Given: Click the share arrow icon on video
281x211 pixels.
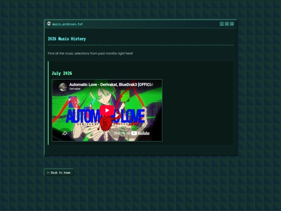Looking at the screenshot, I should [x=65, y=133].
